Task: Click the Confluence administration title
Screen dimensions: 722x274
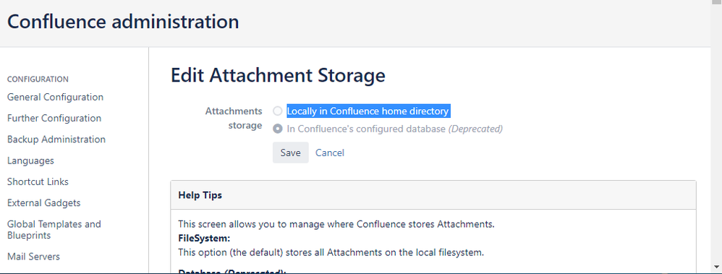Action: pos(123,22)
